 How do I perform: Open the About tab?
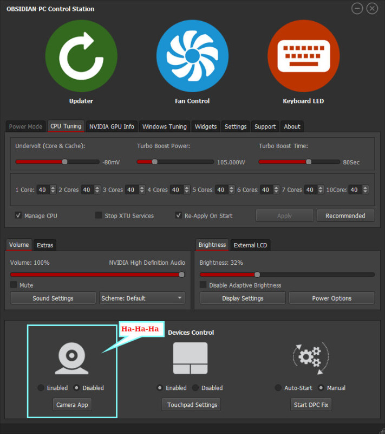click(292, 126)
